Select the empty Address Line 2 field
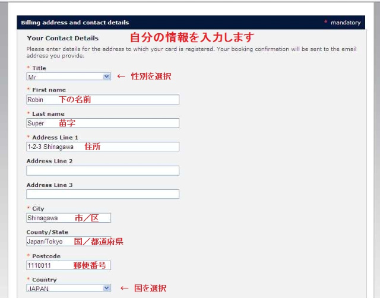The width and height of the screenshot is (380, 298). click(x=103, y=170)
